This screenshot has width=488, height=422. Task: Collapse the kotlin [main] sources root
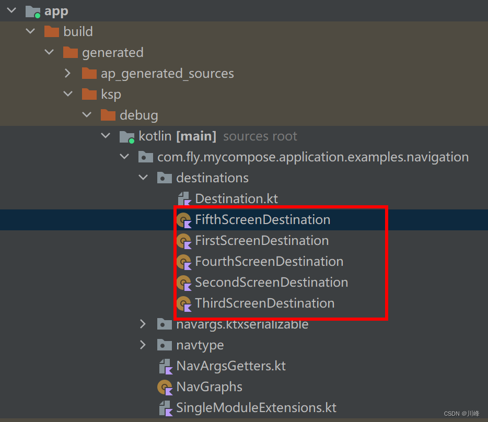pyautogui.click(x=106, y=136)
